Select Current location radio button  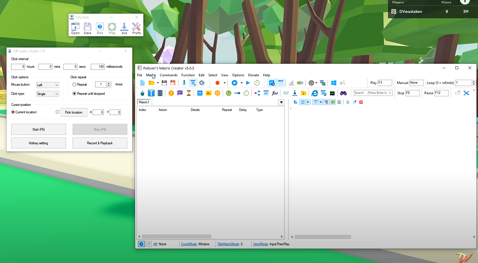13,112
